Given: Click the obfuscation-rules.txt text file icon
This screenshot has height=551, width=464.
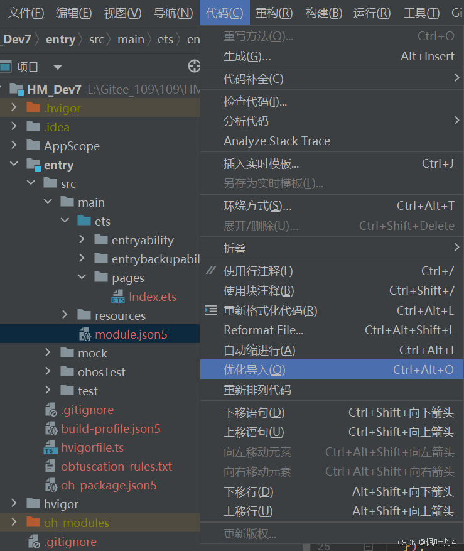Looking at the screenshot, I should click(x=50, y=466).
